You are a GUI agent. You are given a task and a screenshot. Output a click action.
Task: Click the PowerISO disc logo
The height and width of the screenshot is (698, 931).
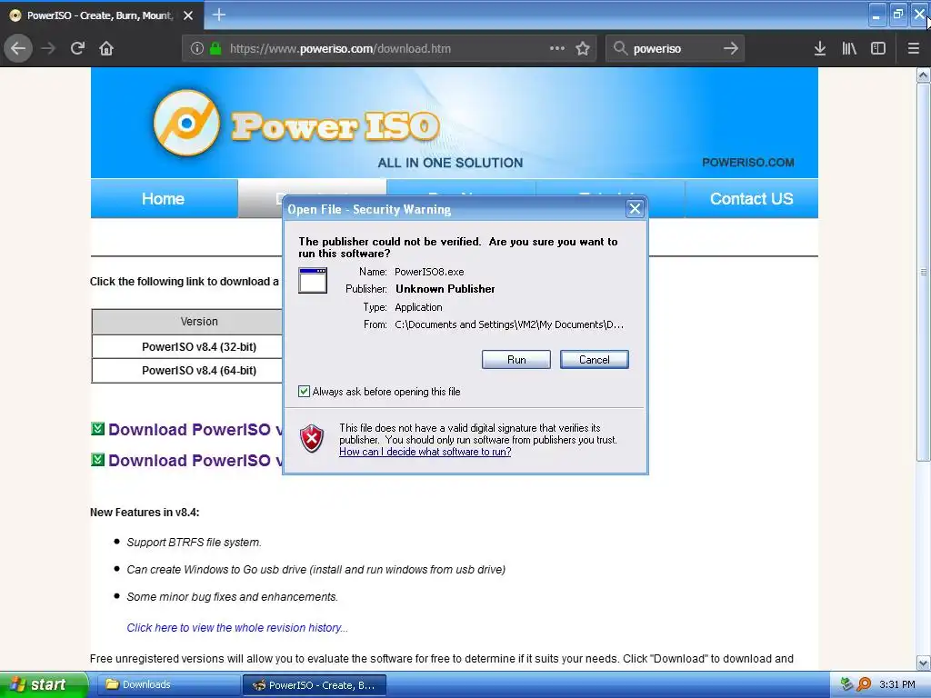pyautogui.click(x=186, y=123)
